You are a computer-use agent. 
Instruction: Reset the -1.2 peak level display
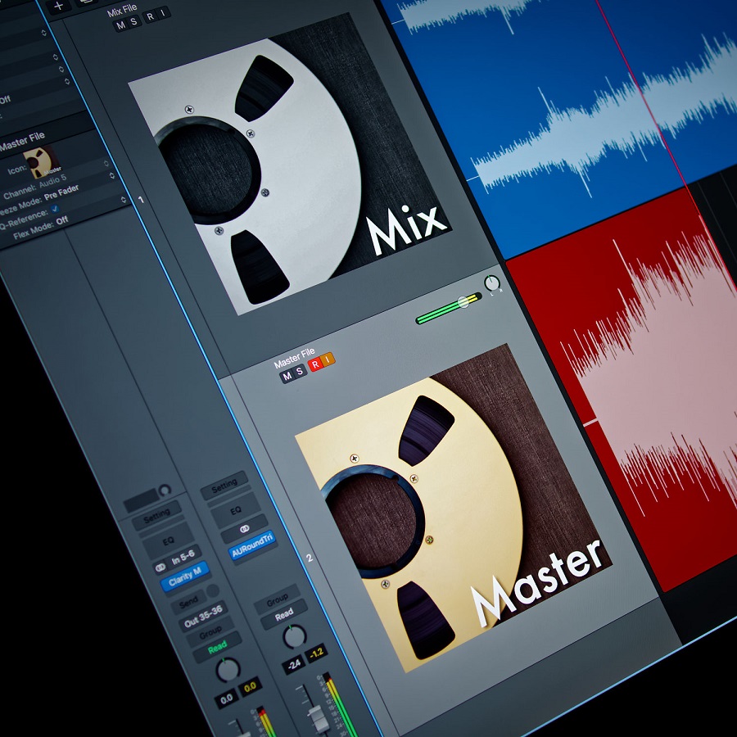point(316,652)
